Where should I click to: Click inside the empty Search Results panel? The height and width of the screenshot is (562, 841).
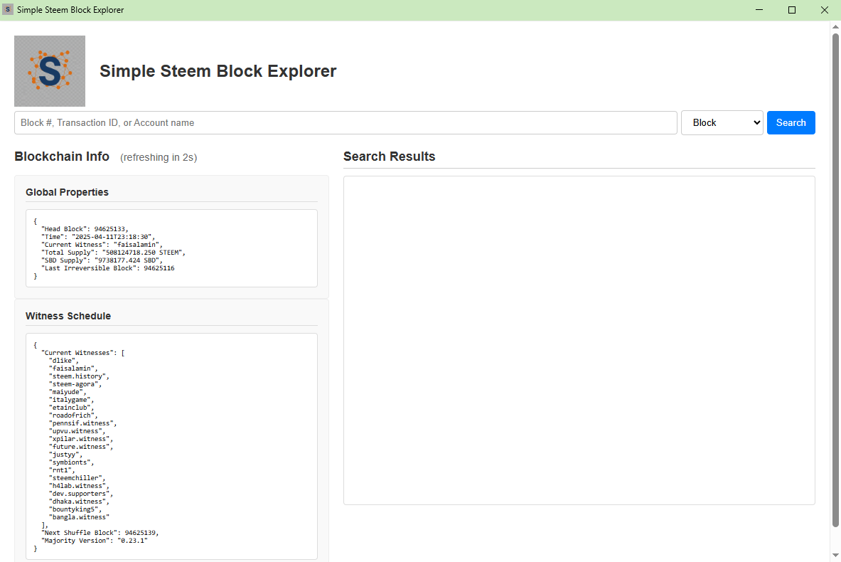pyautogui.click(x=579, y=340)
